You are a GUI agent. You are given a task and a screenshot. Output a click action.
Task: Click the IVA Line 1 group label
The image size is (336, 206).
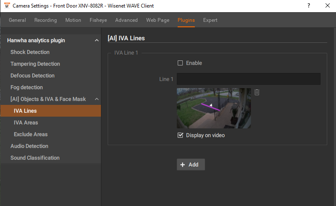[126, 52]
